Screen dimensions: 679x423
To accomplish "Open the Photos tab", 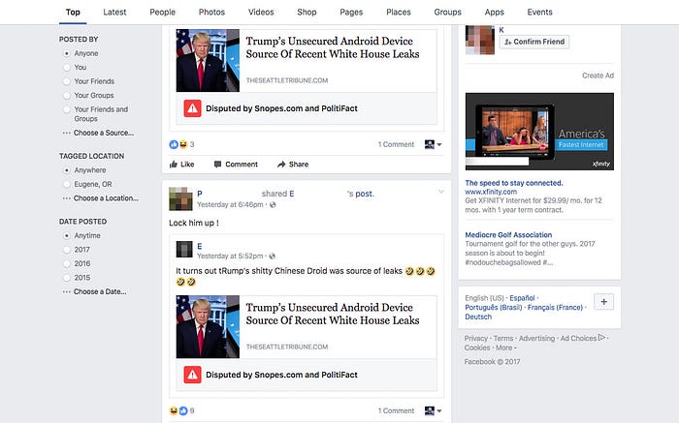I will 211,12.
